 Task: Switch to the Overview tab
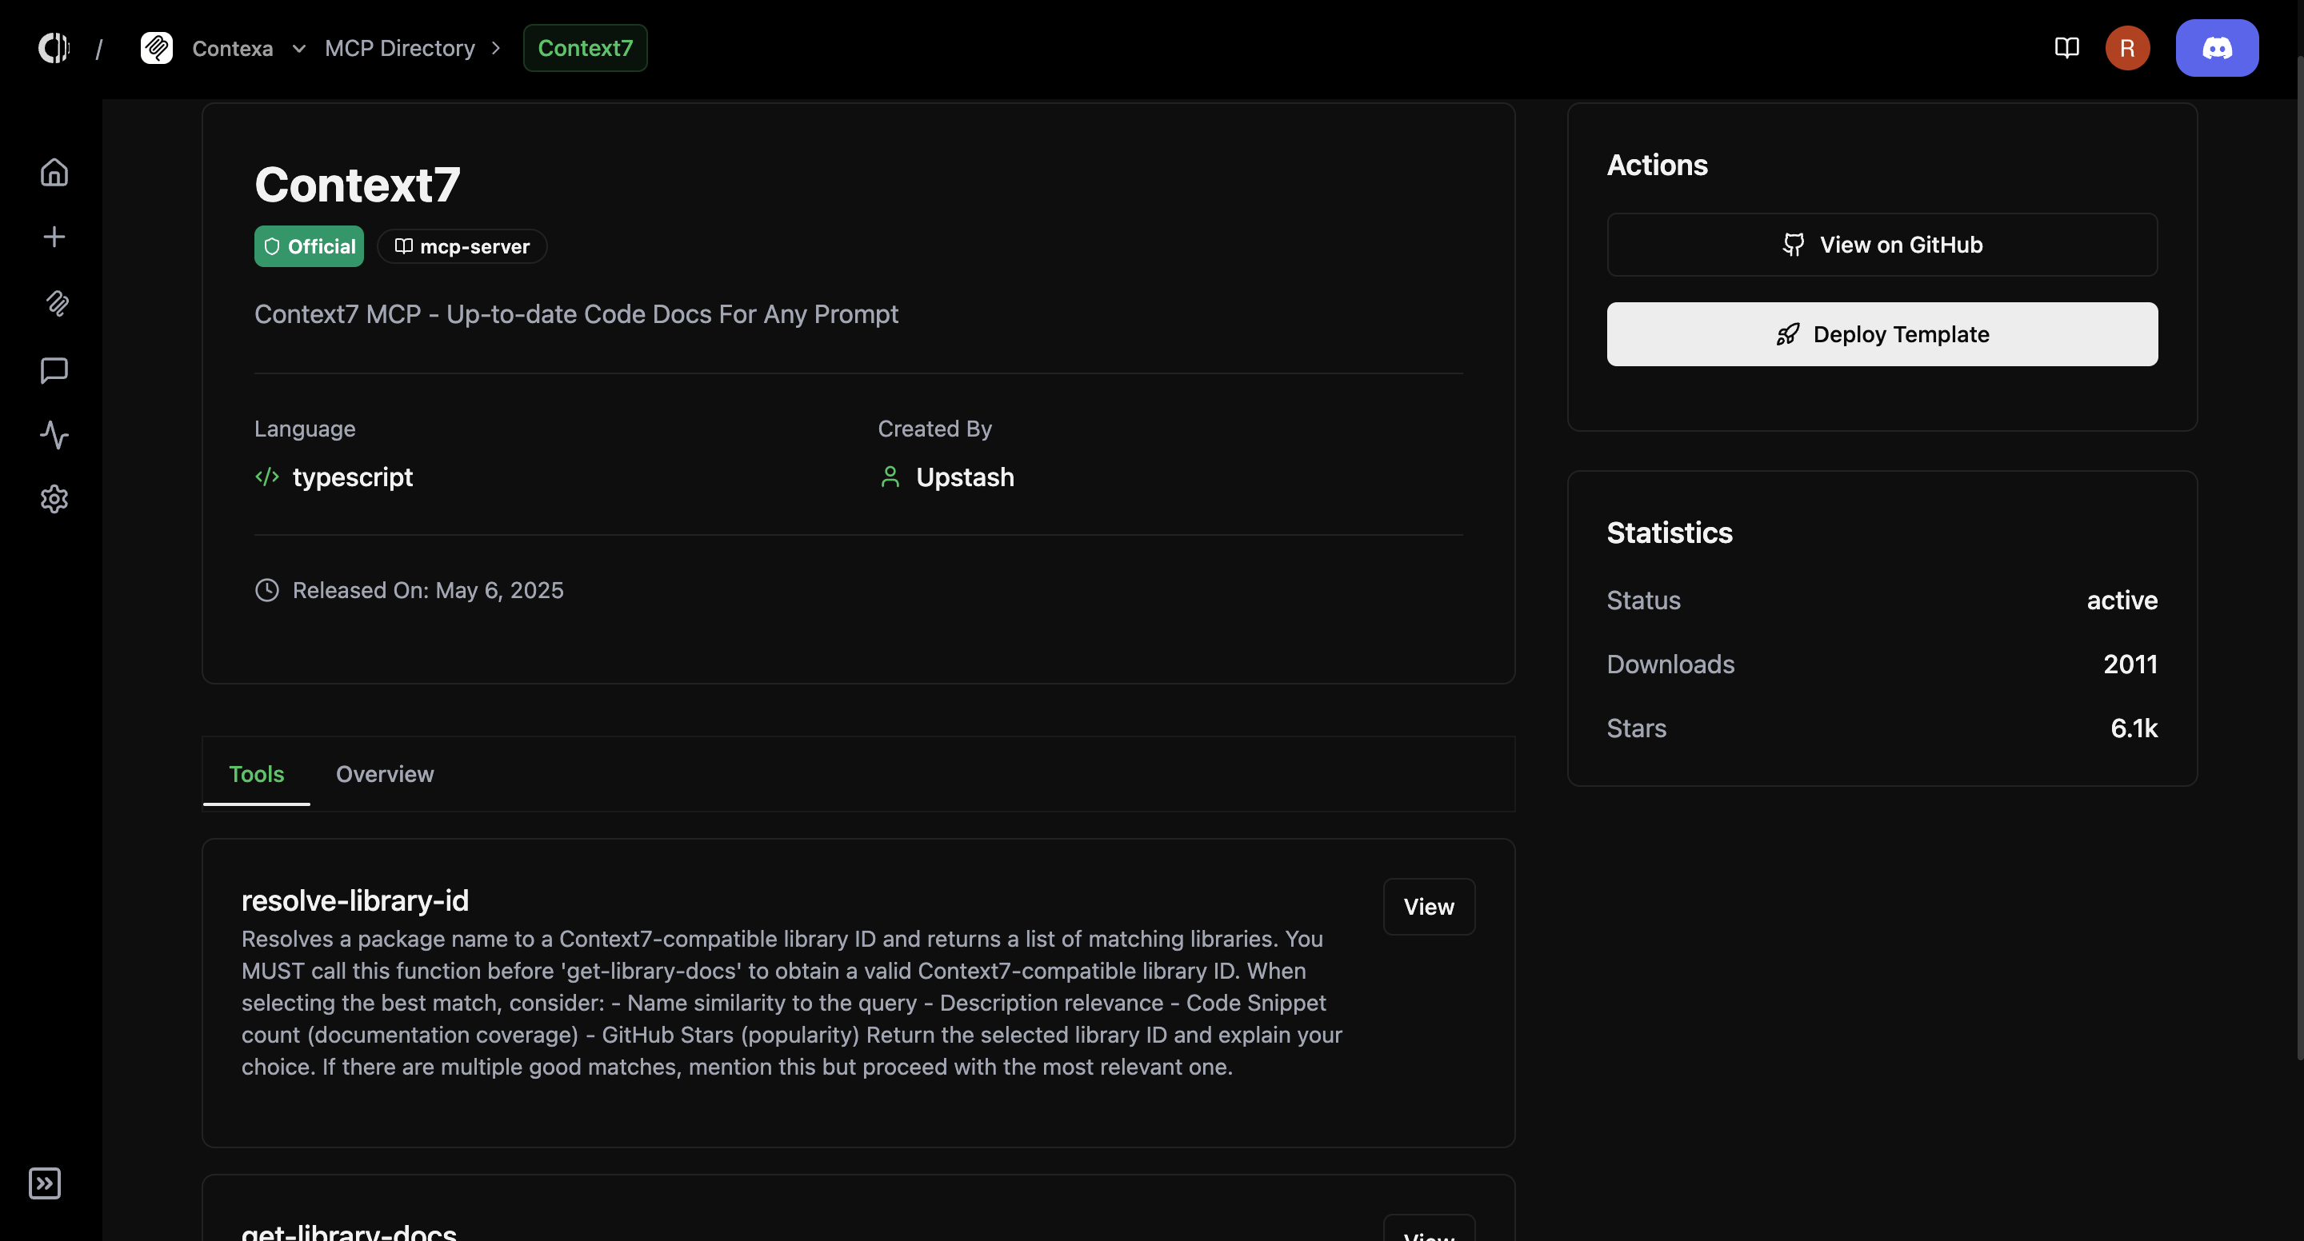coord(385,774)
